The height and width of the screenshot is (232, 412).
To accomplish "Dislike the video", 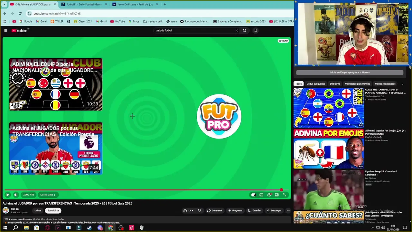I will (x=200, y=210).
